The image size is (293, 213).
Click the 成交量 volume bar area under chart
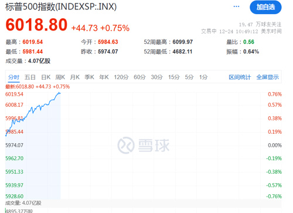coord(144,207)
